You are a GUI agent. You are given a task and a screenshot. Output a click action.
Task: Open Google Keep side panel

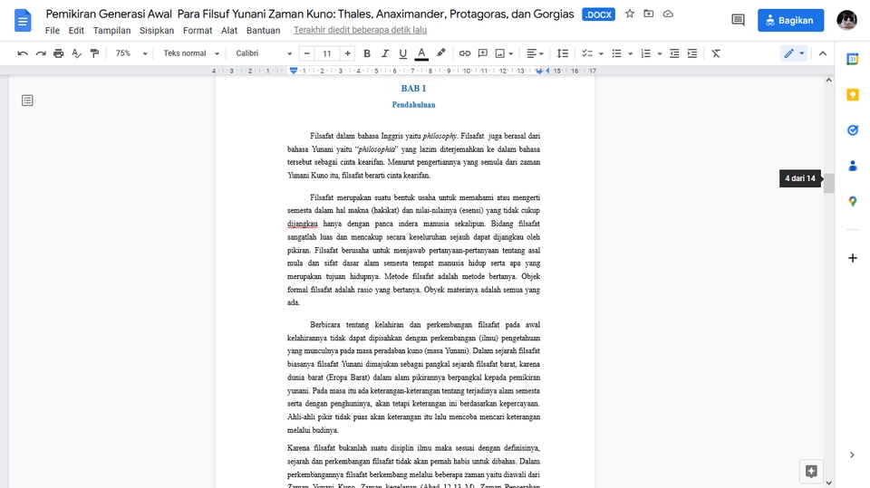coord(852,95)
